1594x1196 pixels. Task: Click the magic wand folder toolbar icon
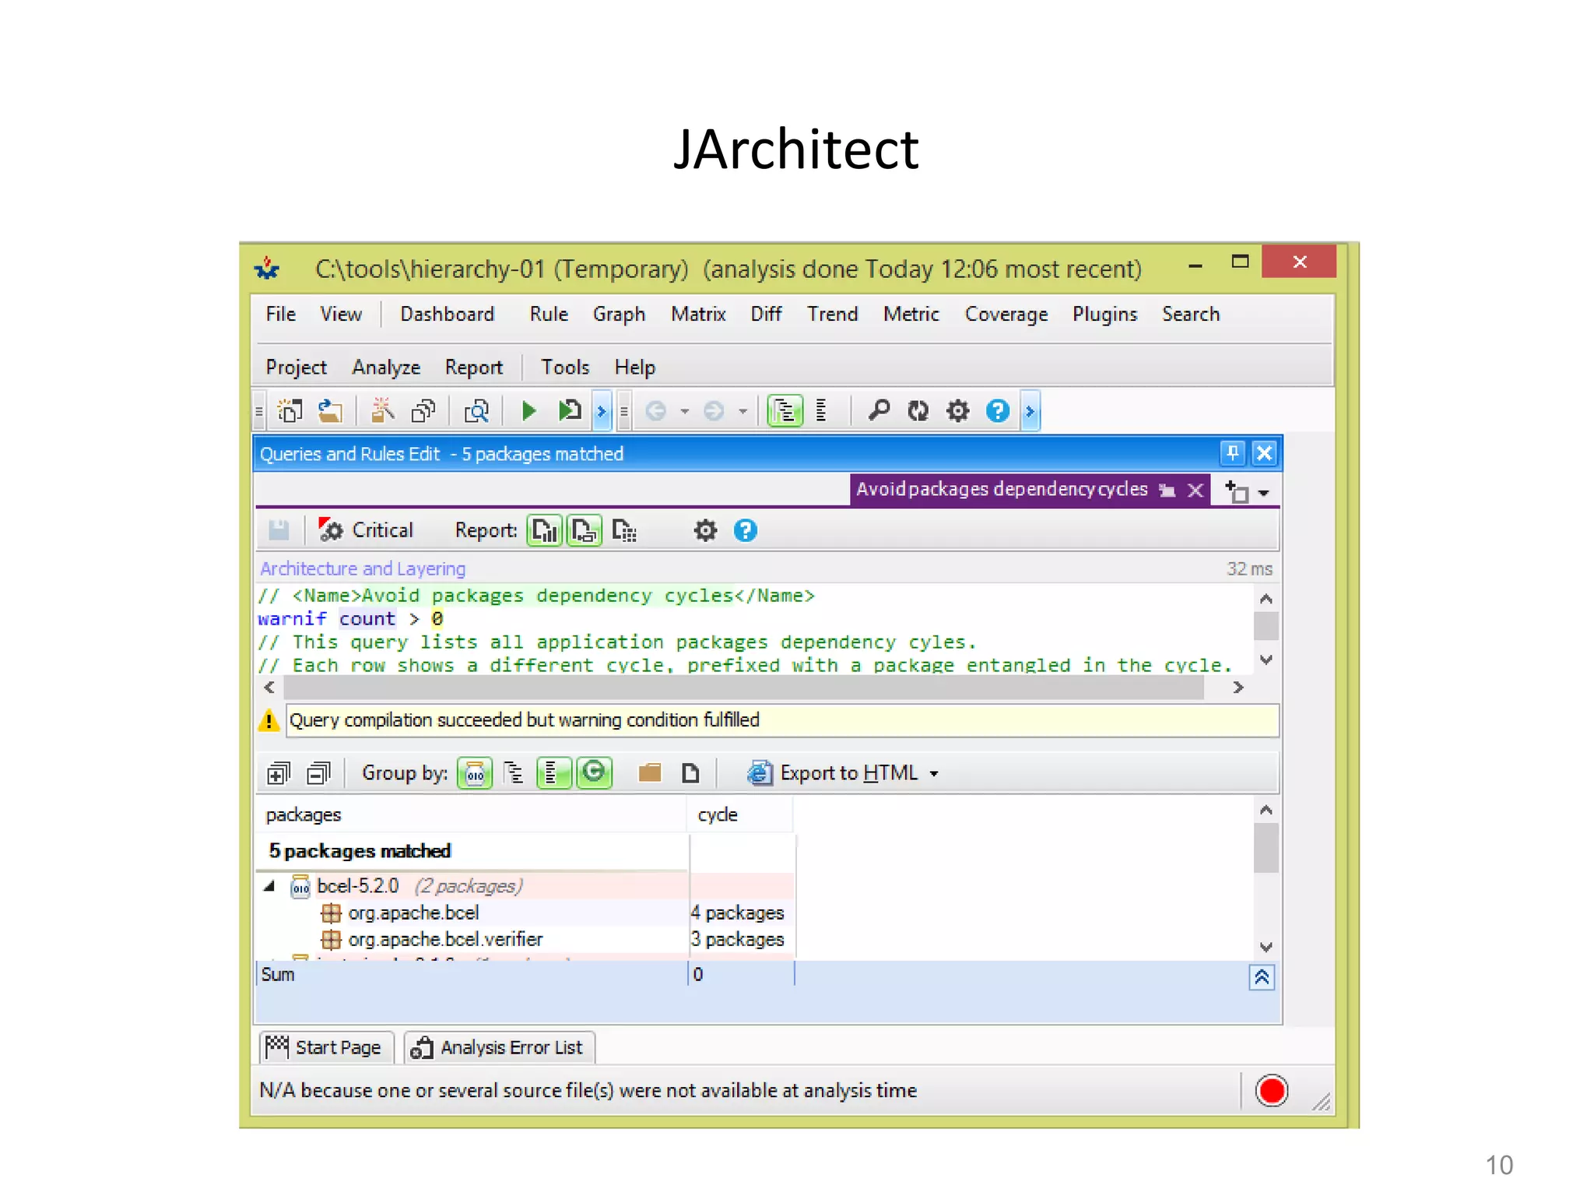(x=382, y=410)
